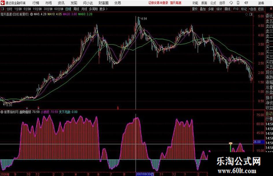Viewport: 273px width, 176px height.
Task: Select the 周线 weekly period tab
Action: (76, 9)
